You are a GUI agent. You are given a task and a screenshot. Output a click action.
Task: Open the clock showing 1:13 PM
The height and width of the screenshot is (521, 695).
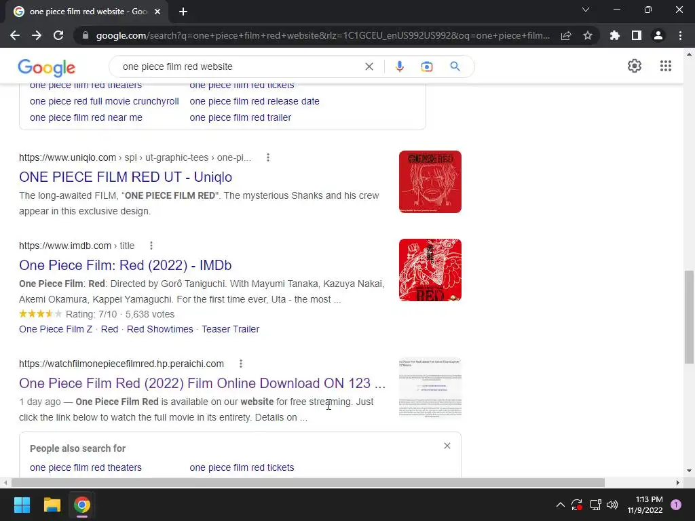pyautogui.click(x=645, y=505)
